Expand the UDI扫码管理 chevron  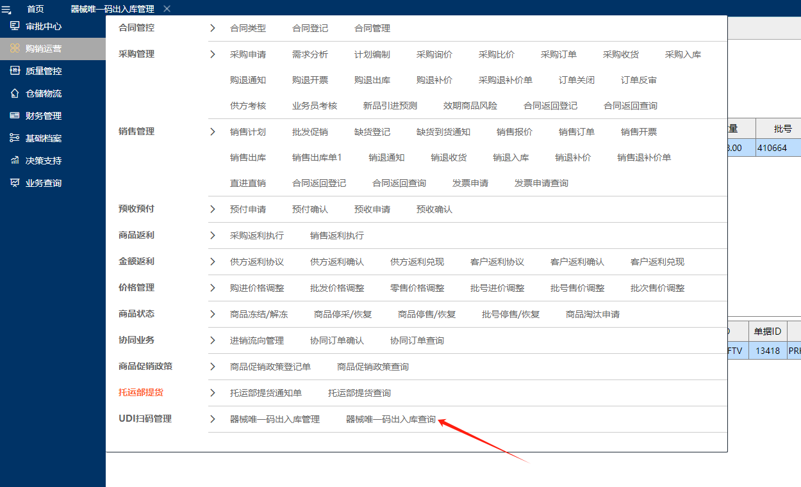pos(213,419)
